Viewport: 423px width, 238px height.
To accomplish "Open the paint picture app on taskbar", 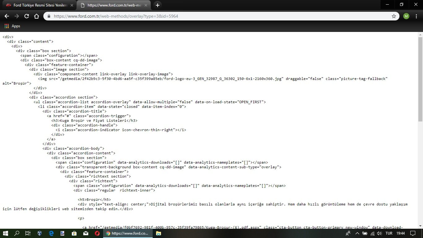I will pyautogui.click(x=63, y=233).
